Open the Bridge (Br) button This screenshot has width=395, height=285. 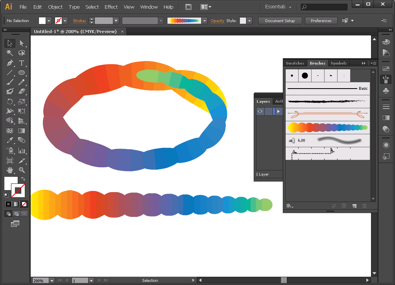coord(188,7)
